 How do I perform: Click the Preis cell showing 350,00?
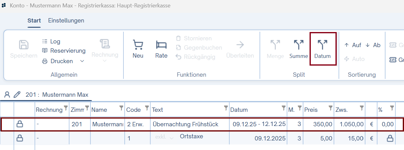point(318,124)
